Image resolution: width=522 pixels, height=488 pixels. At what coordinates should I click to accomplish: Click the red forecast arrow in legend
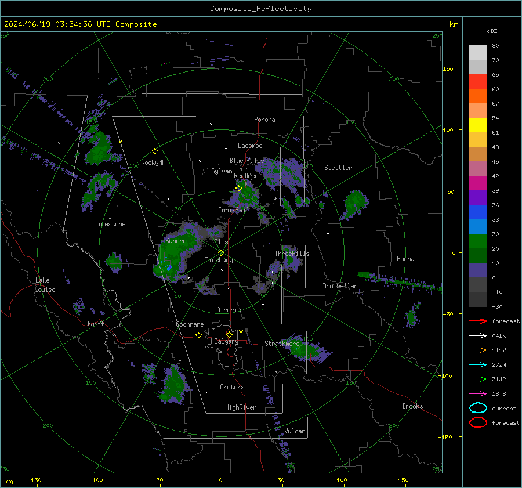478,321
